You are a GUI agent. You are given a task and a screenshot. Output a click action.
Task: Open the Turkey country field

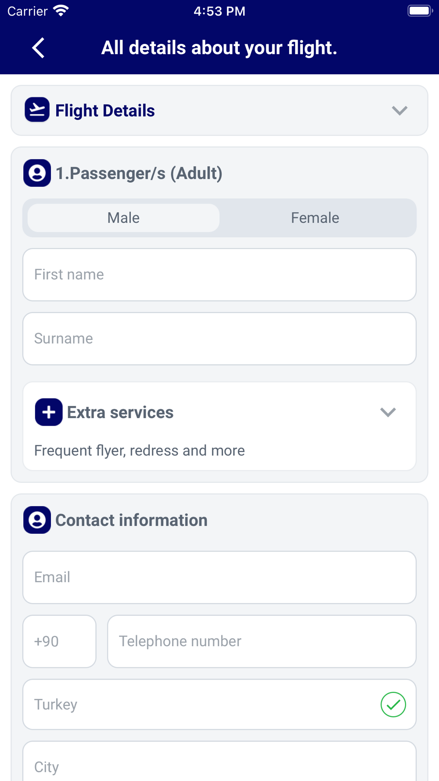[x=198, y=705]
